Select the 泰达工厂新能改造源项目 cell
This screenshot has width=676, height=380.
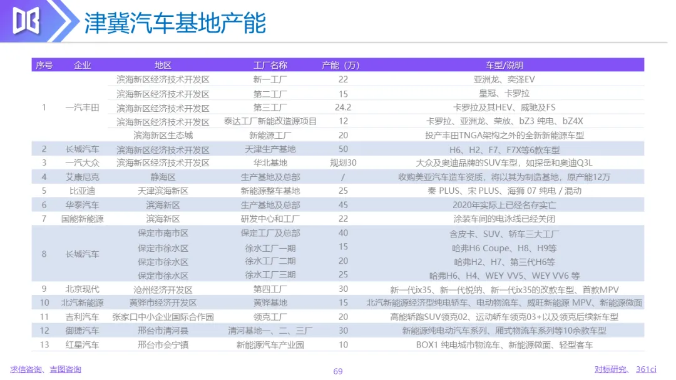[270, 121]
